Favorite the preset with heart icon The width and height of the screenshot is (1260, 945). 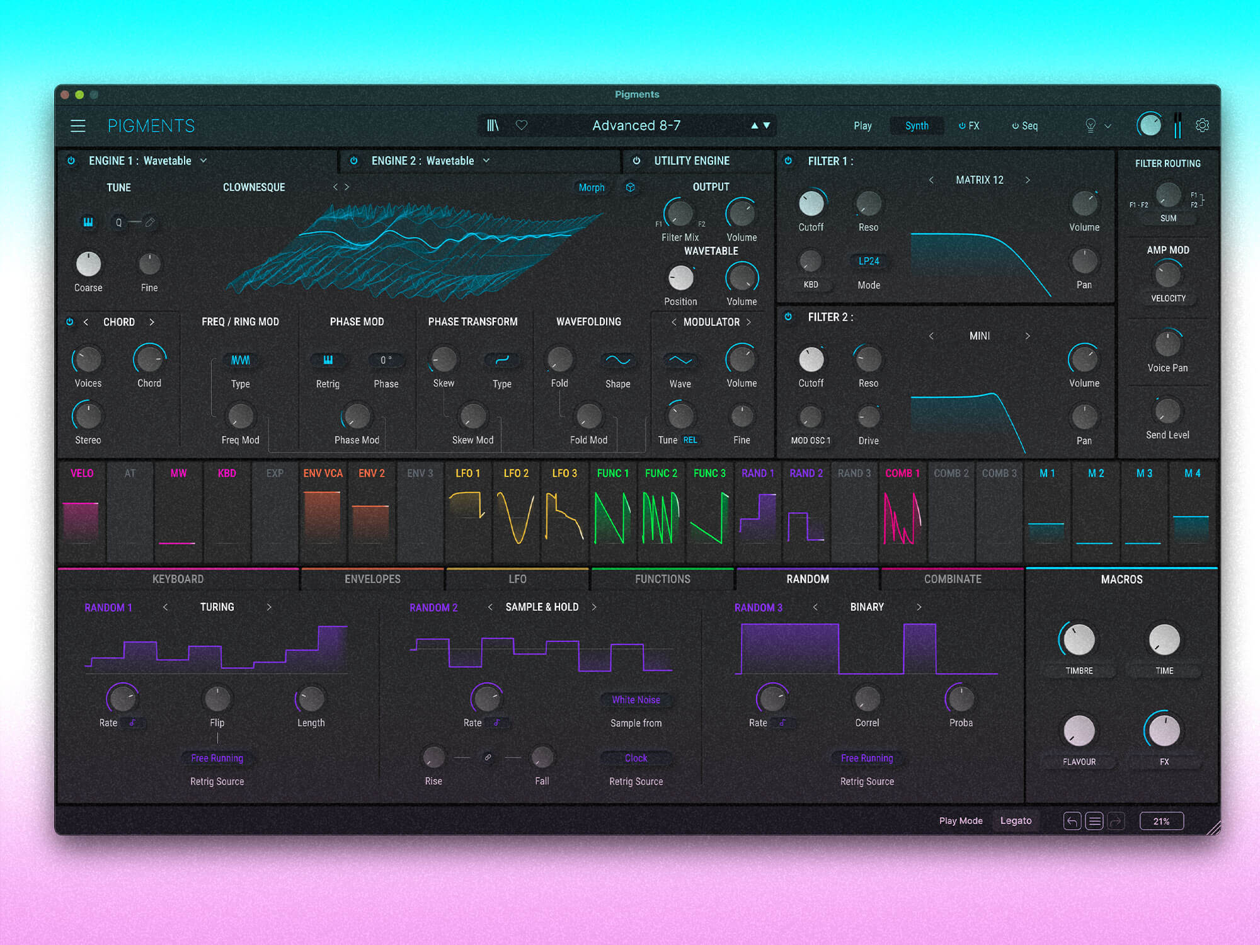click(522, 125)
